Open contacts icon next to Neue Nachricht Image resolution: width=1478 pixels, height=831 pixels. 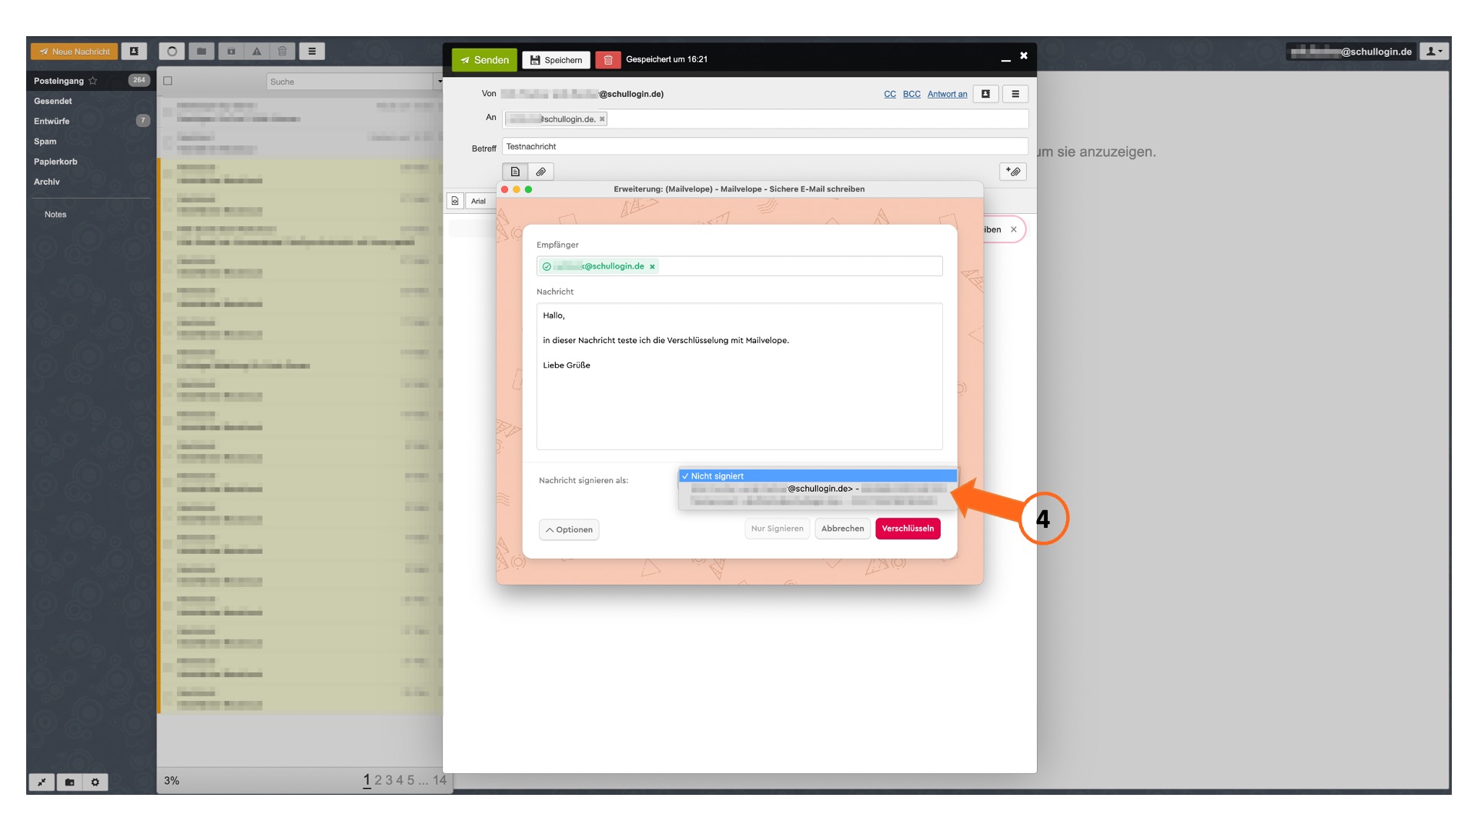(x=134, y=52)
